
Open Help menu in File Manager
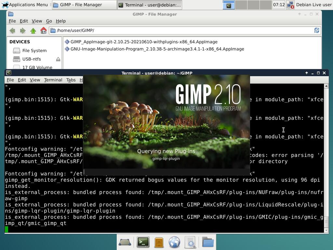click(x=61, y=21)
